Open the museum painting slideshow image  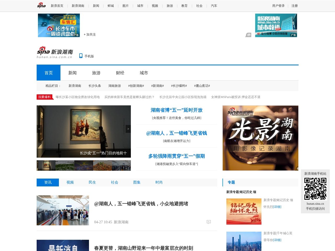tap(84, 132)
